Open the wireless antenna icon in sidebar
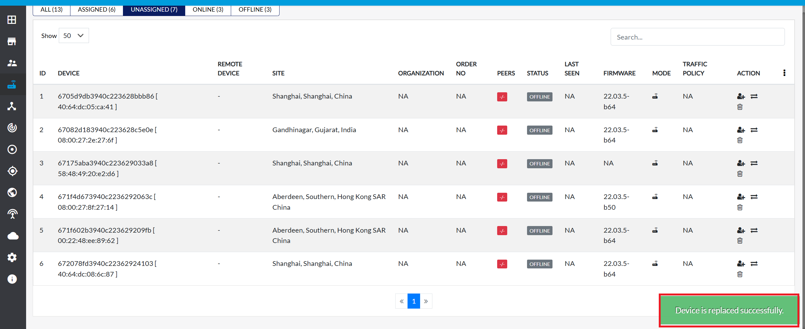The image size is (805, 329). [12, 214]
